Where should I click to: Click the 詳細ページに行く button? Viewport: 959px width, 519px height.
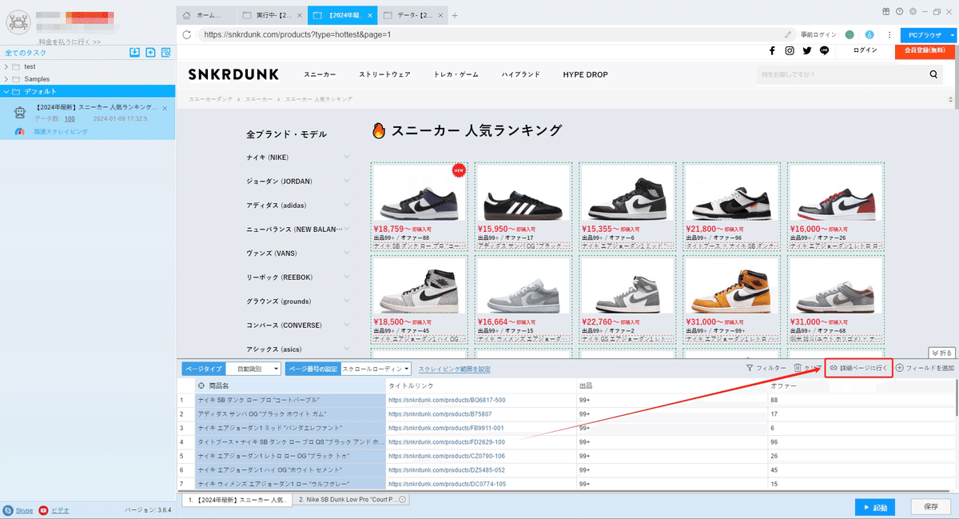858,368
